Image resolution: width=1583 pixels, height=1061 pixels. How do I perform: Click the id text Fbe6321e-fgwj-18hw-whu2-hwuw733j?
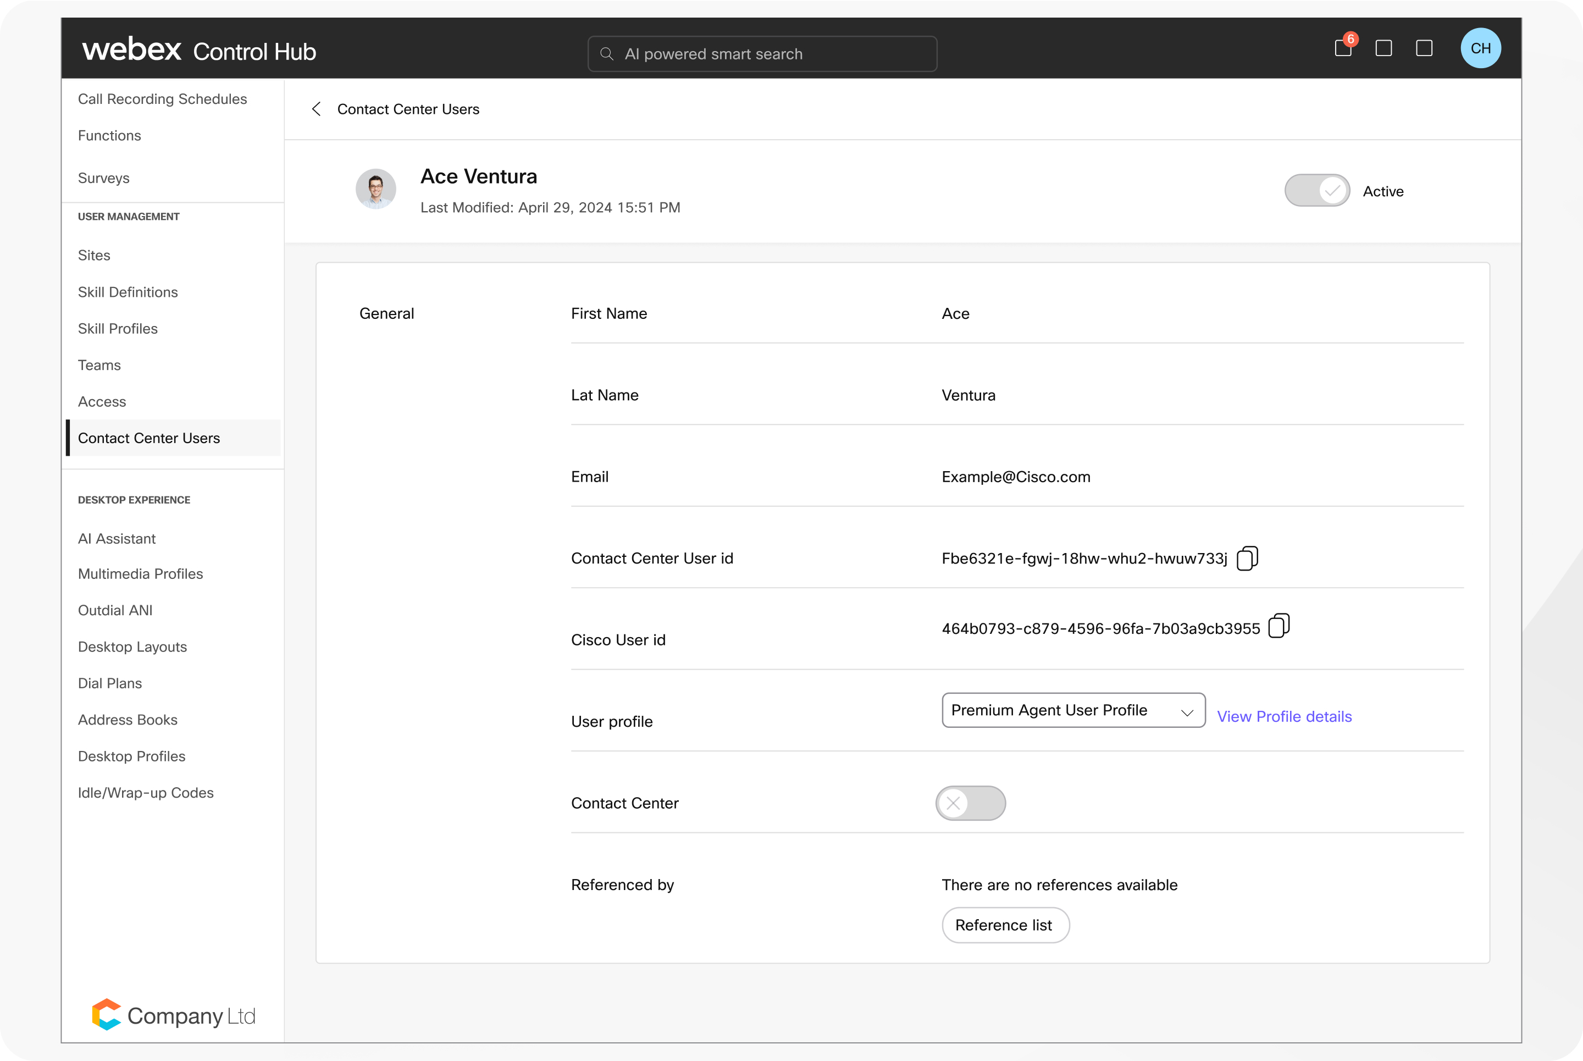(x=1084, y=558)
